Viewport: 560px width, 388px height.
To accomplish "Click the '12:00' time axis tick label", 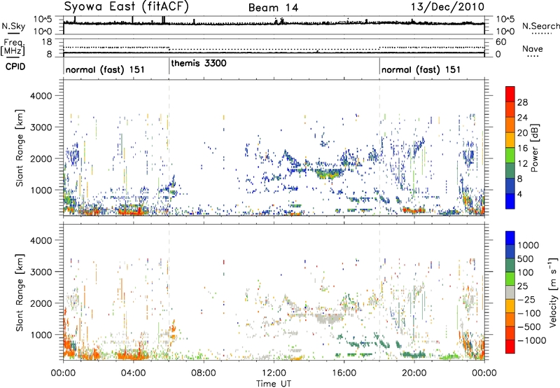I will tap(274, 373).
